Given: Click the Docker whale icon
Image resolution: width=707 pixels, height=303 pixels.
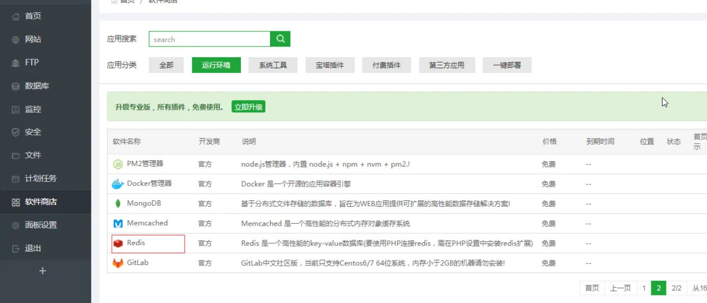Looking at the screenshot, I should pyautogui.click(x=118, y=184).
